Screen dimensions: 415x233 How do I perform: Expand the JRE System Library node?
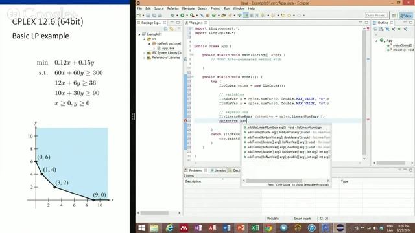145,53
